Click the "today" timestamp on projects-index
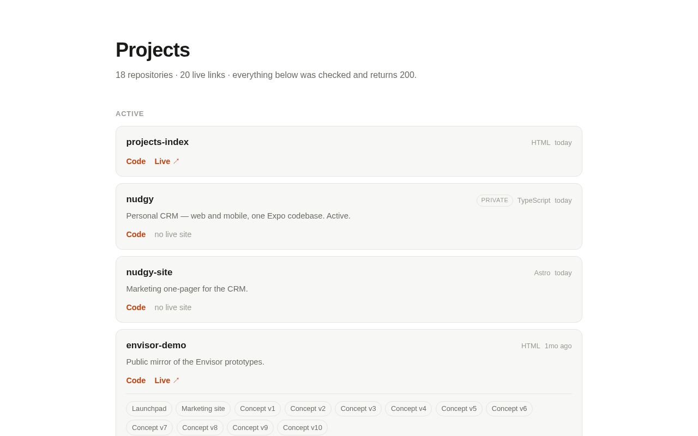The image size is (698, 436). pyautogui.click(x=563, y=143)
